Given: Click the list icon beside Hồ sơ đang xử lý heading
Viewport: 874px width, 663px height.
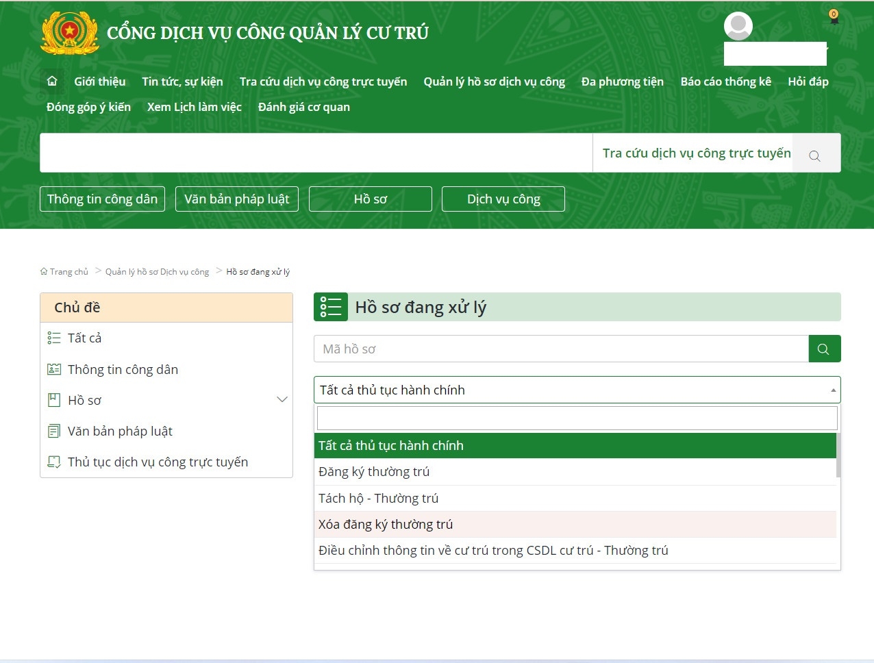Looking at the screenshot, I should point(331,306).
